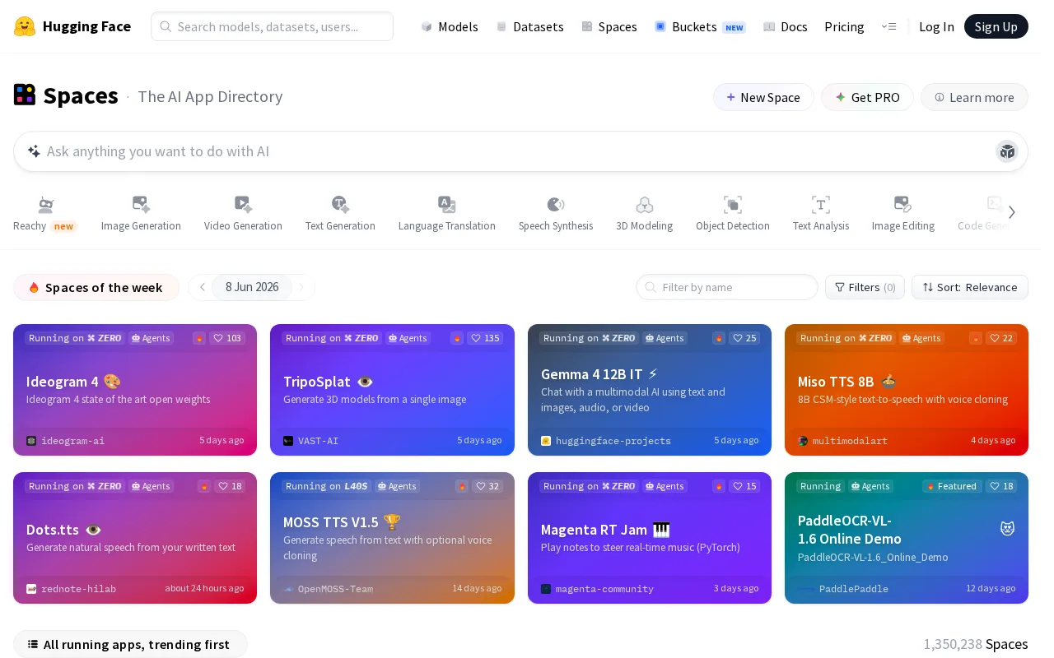Open the 8 Jun 2026 date selector
The width and height of the screenshot is (1054, 658).
[x=252, y=287]
